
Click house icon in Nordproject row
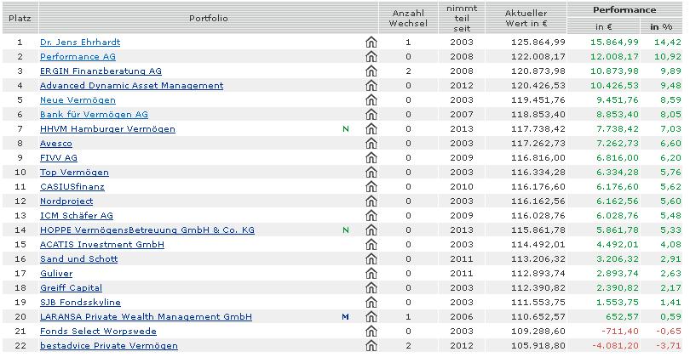(371, 201)
